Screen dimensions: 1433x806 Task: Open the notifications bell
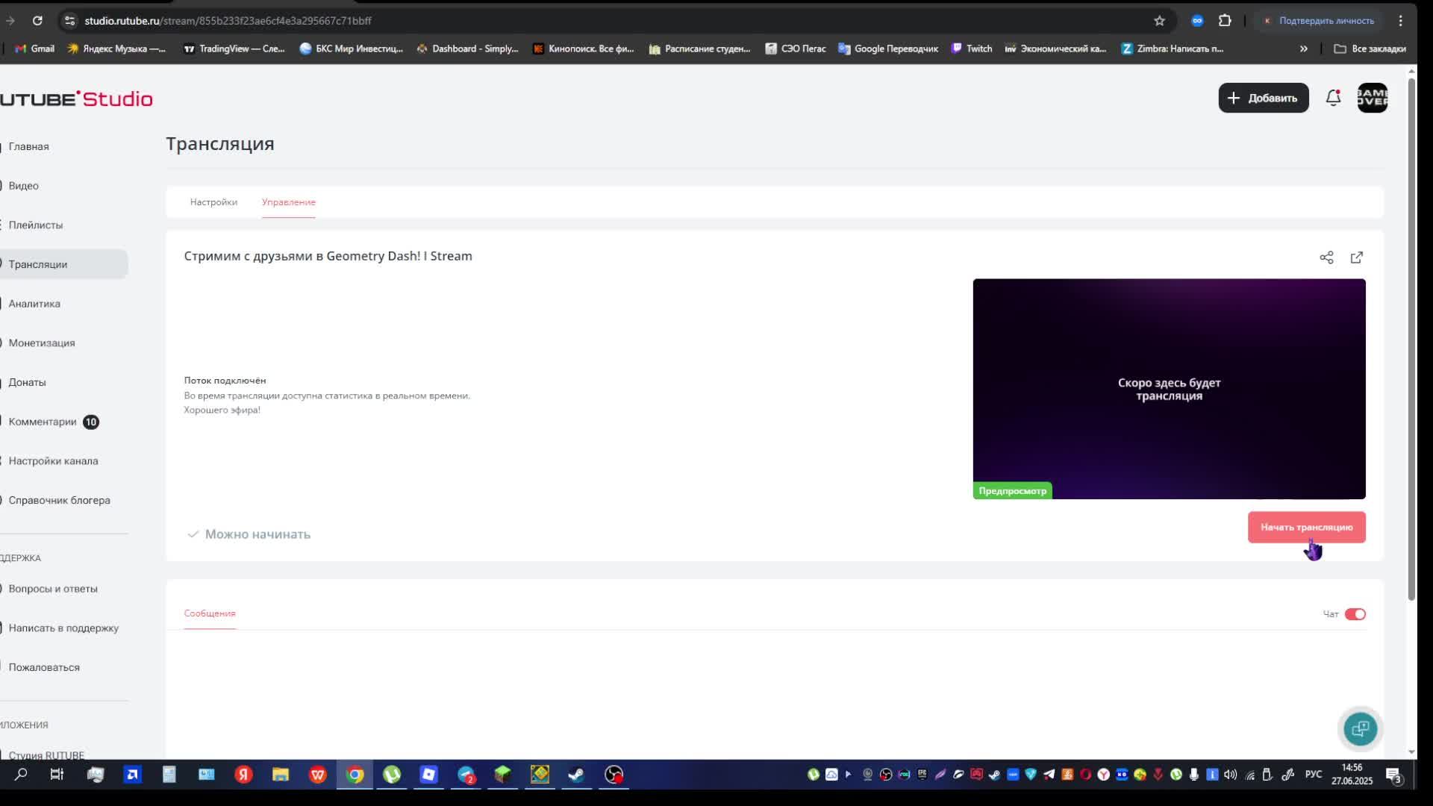[x=1333, y=98]
